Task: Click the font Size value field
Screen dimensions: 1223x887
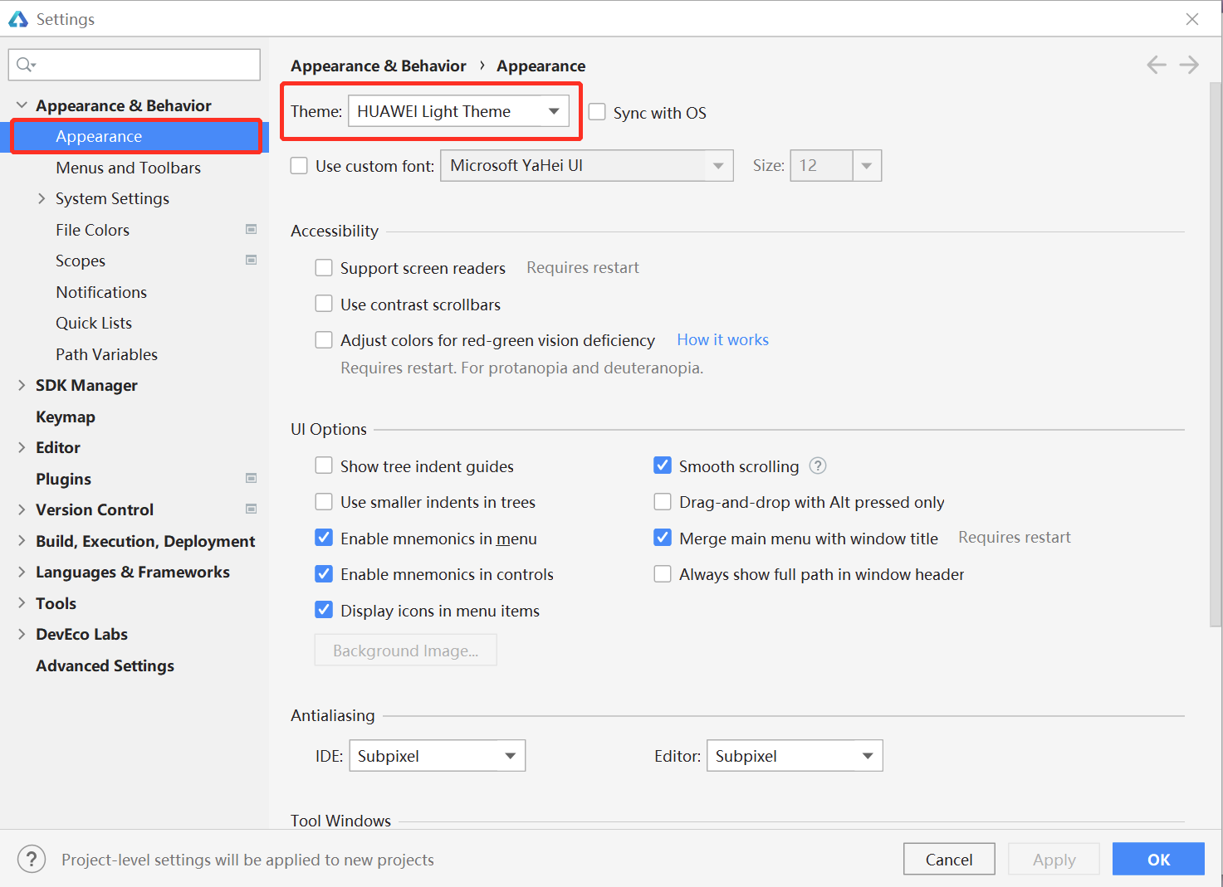Action: (x=821, y=165)
